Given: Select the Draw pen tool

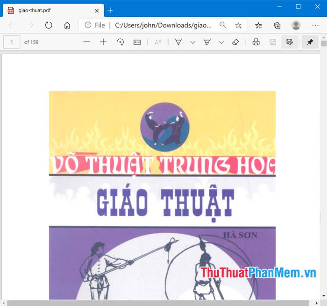Looking at the screenshot, I should click(178, 42).
